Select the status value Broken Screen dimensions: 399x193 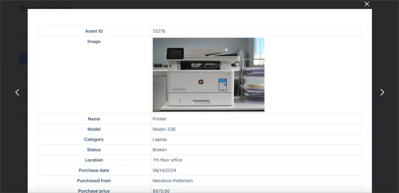point(160,150)
